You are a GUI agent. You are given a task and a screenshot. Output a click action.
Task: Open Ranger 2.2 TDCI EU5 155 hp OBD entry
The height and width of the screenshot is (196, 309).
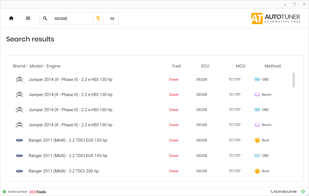(68, 156)
